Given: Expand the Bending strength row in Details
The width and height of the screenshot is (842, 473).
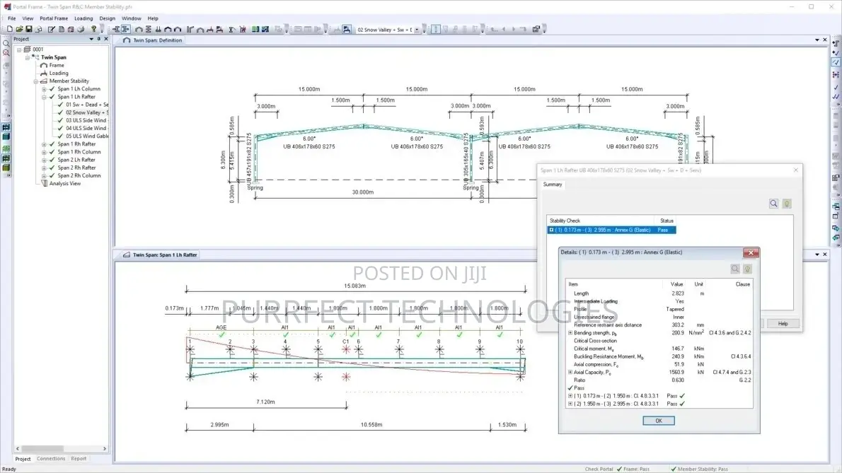Looking at the screenshot, I should (x=570, y=333).
